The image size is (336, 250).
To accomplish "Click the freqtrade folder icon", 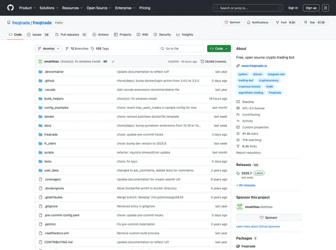I will [x=40, y=135].
